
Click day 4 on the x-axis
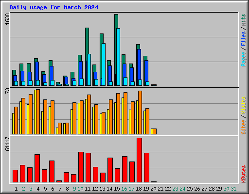point(38,189)
